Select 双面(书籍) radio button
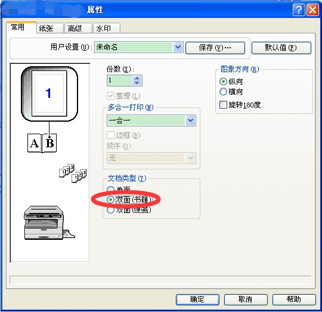This screenshot has width=322, height=312. click(110, 199)
